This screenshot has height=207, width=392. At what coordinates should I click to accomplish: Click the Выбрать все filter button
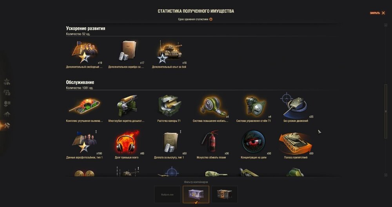coord(167,195)
